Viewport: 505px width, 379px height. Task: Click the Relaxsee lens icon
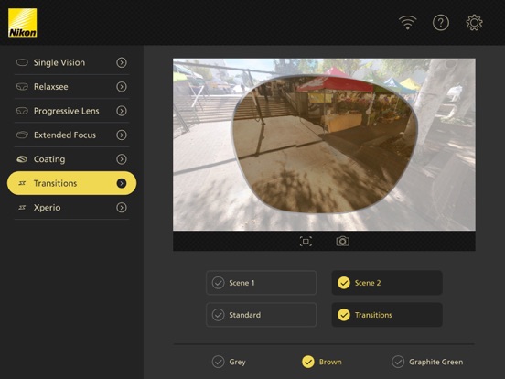(x=22, y=86)
